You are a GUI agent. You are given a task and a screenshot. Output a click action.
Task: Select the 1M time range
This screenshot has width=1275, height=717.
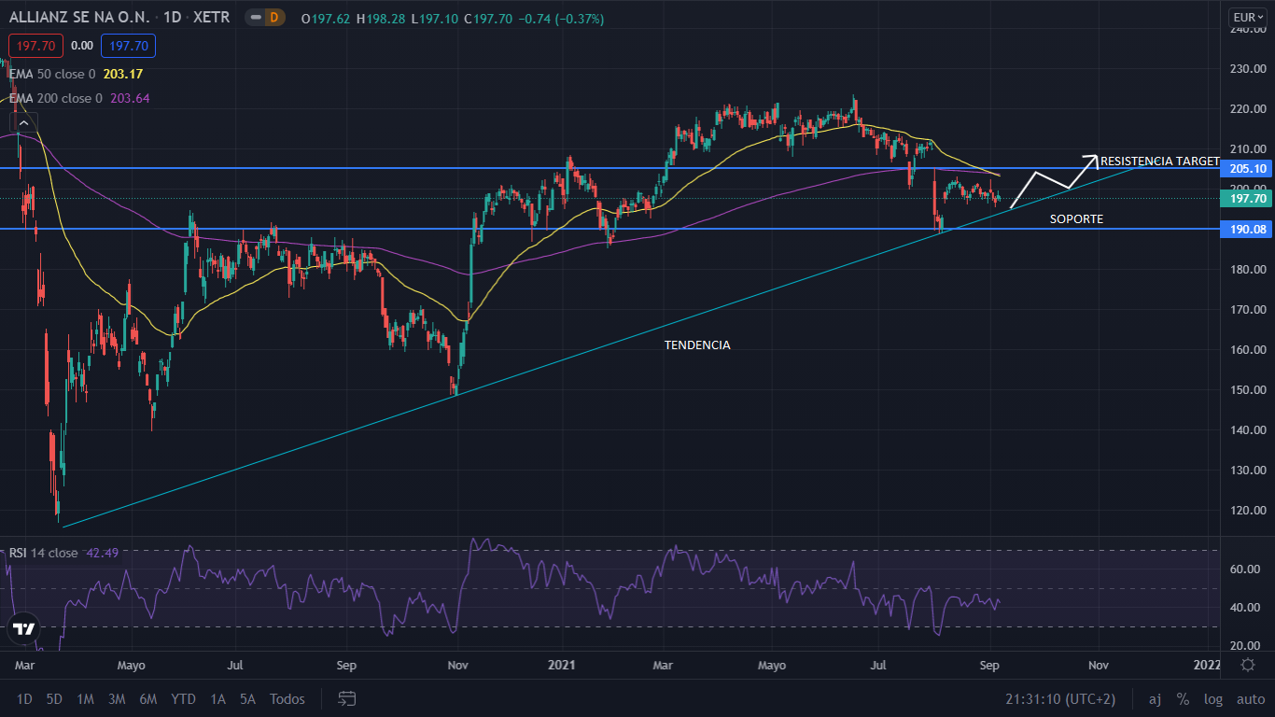[x=85, y=699]
